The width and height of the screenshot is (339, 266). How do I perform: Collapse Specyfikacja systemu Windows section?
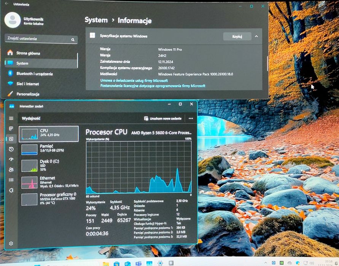pos(256,36)
